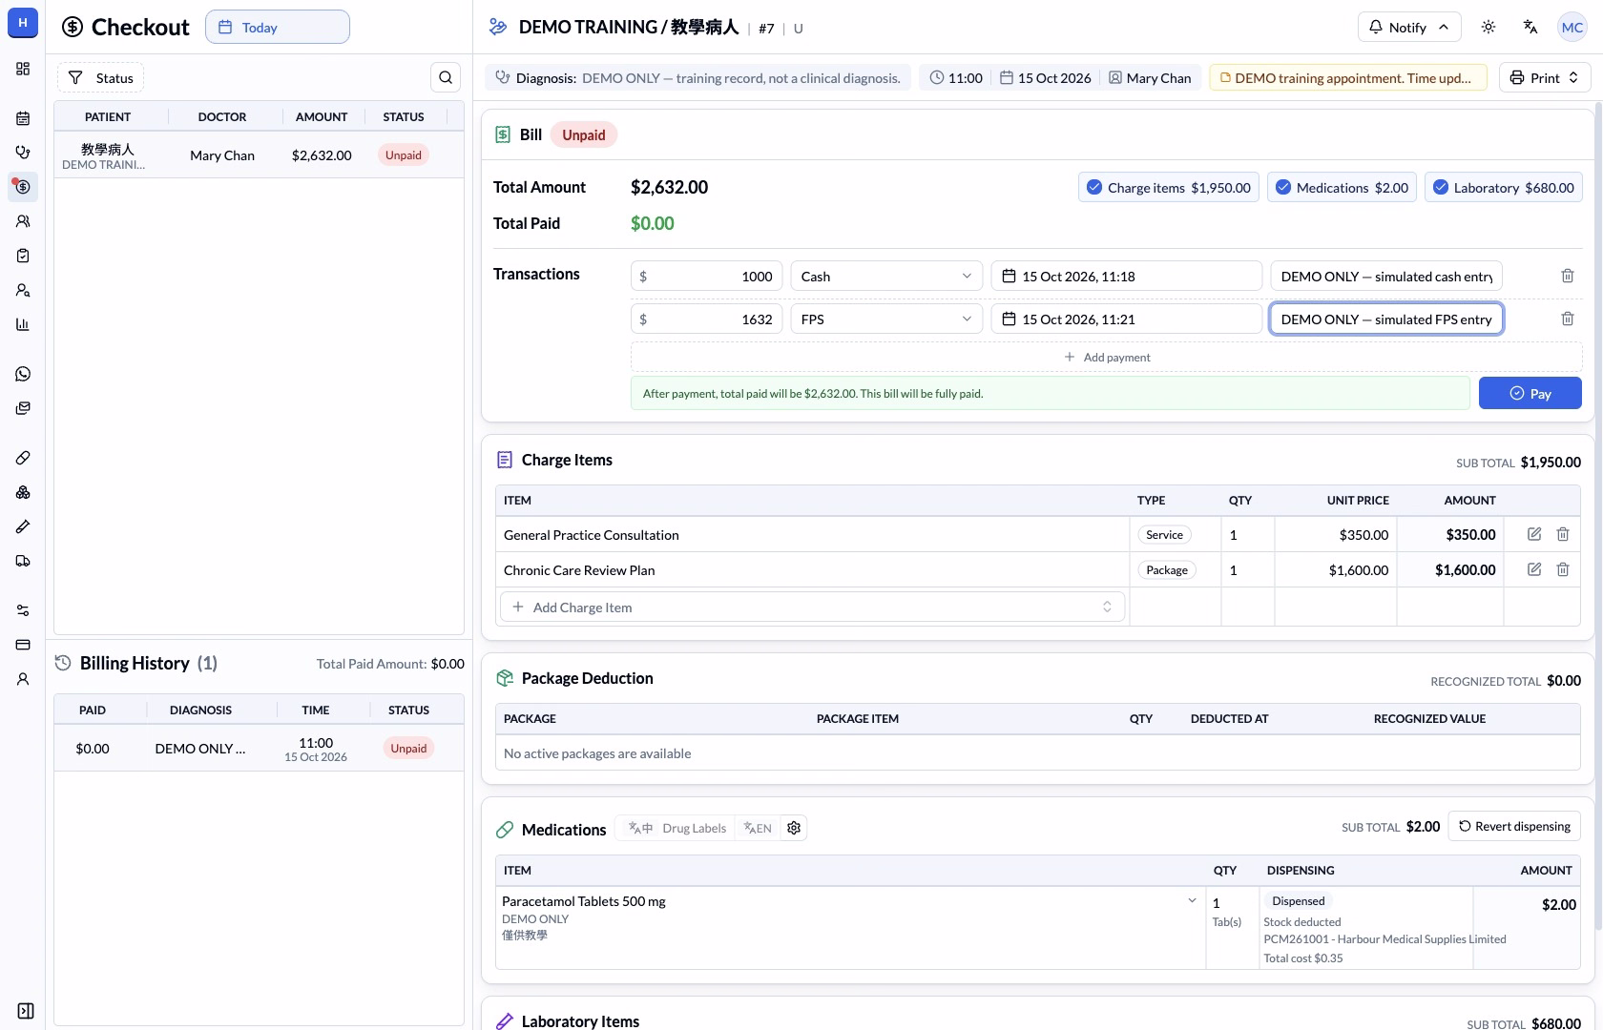
Task: Open the sliders settings icon in sidebar
Action: [x=23, y=610]
